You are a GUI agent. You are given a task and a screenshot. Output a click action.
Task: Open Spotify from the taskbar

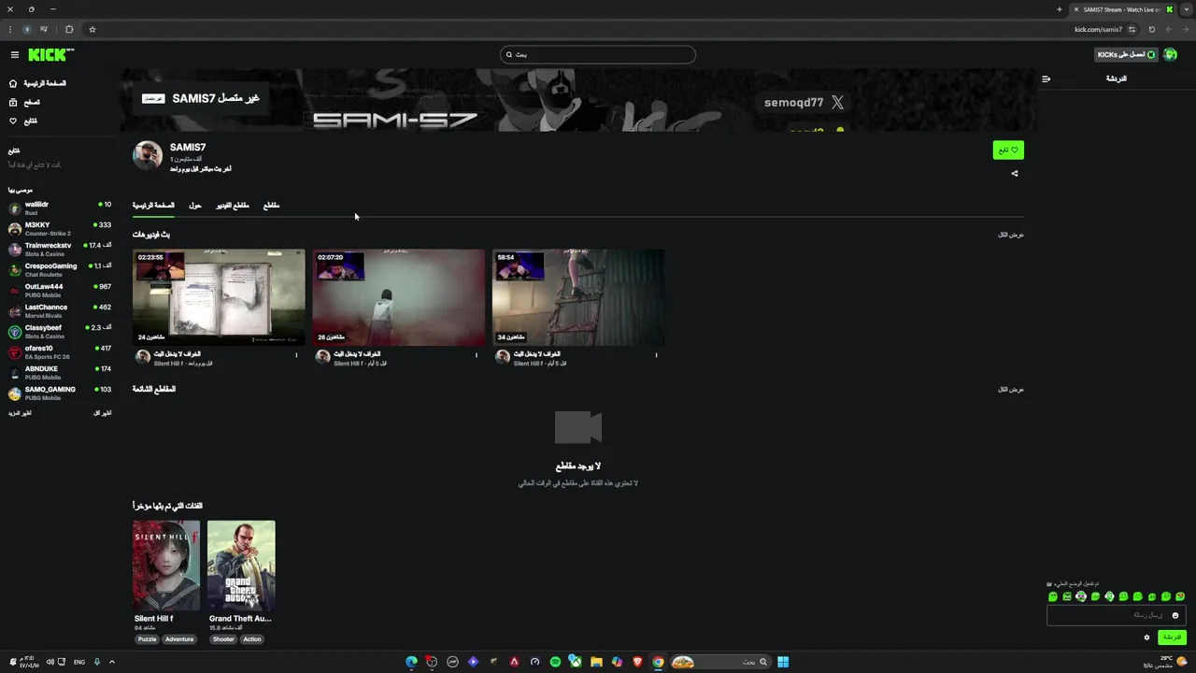click(555, 662)
